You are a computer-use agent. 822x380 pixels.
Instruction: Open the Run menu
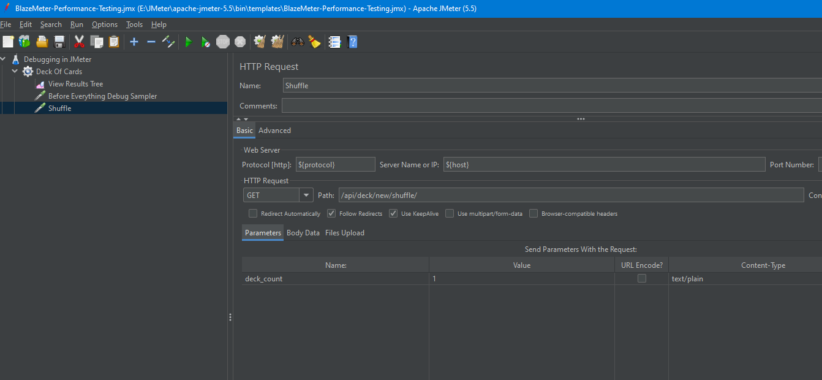click(77, 25)
